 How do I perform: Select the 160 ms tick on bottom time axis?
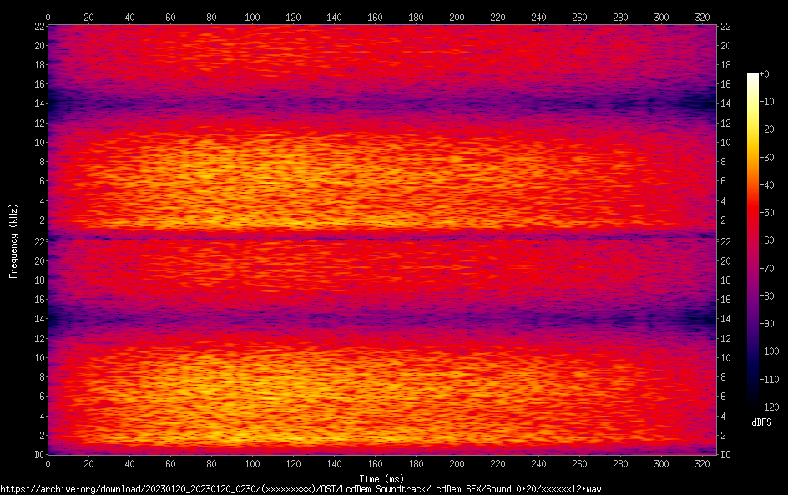375,462
